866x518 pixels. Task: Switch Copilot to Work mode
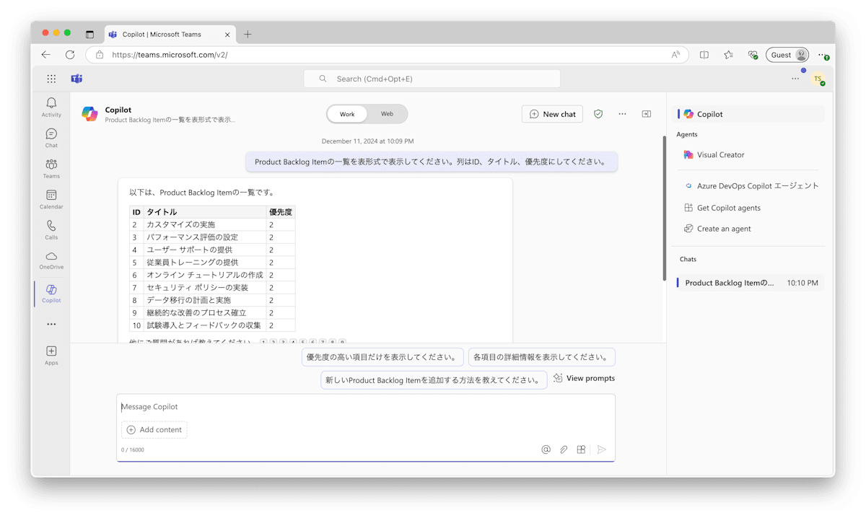[x=347, y=114]
